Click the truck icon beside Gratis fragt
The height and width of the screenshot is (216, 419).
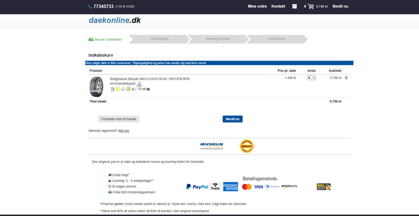[110, 175]
